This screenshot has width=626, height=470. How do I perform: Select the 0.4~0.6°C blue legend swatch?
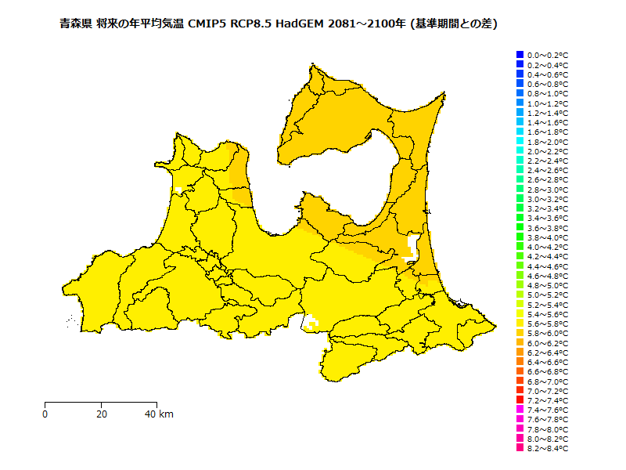[520, 74]
